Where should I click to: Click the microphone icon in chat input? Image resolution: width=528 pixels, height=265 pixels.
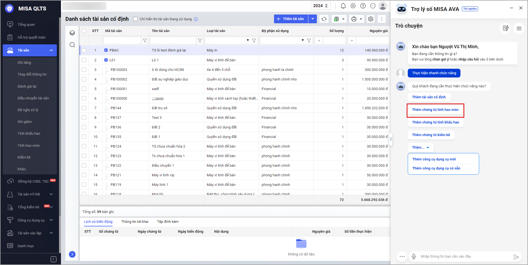(x=414, y=256)
